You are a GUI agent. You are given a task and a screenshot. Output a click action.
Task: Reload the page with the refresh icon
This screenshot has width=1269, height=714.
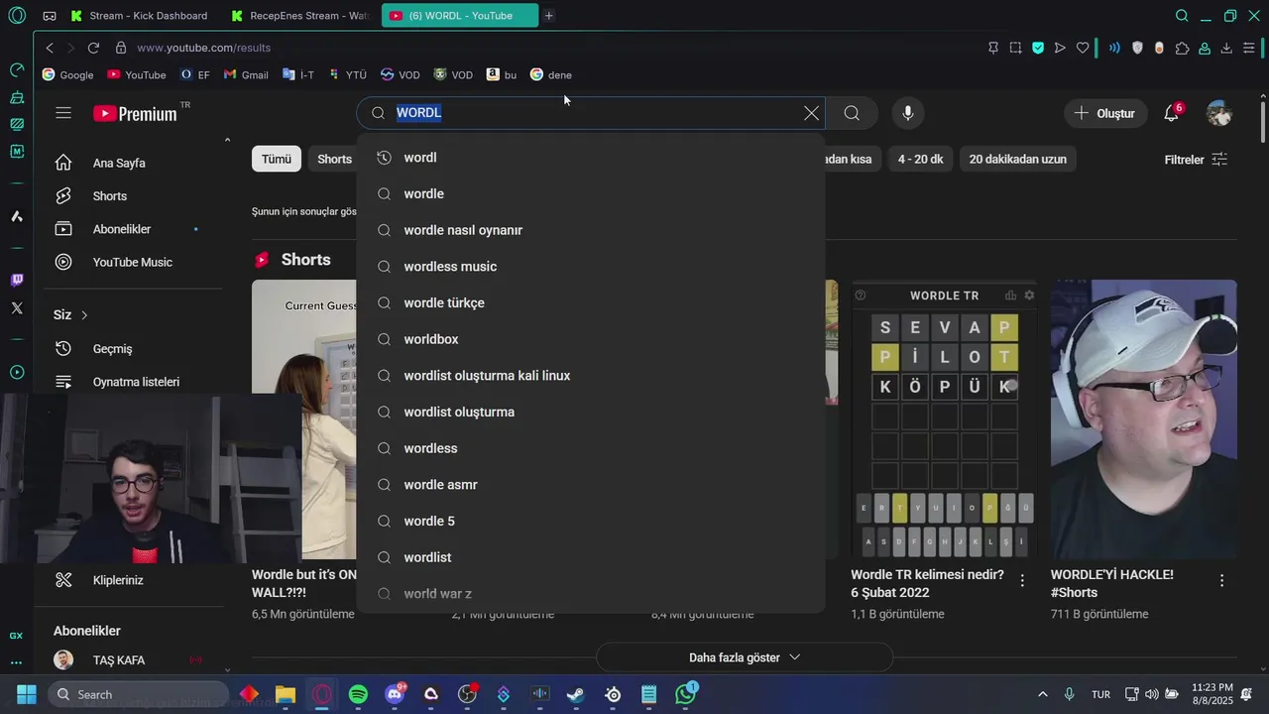(x=93, y=48)
